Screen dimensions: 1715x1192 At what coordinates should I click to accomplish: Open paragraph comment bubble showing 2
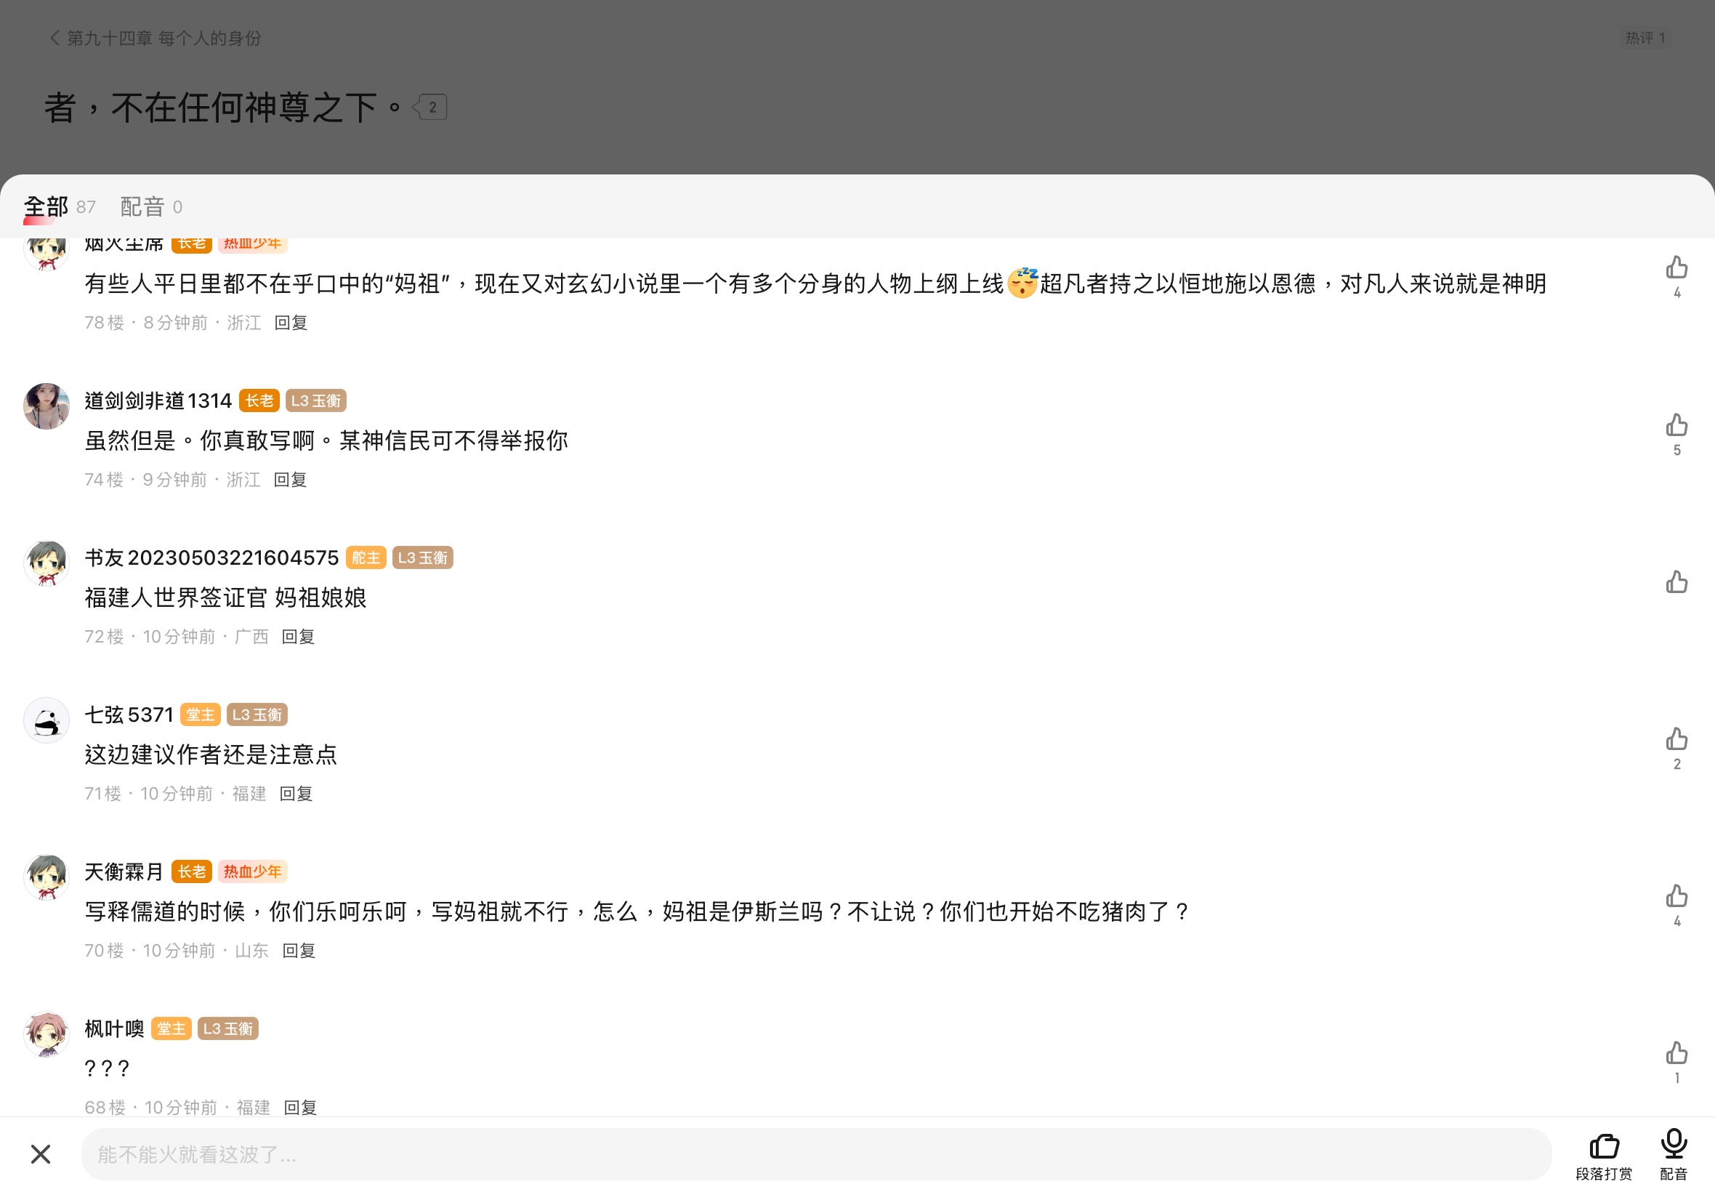[x=431, y=108]
